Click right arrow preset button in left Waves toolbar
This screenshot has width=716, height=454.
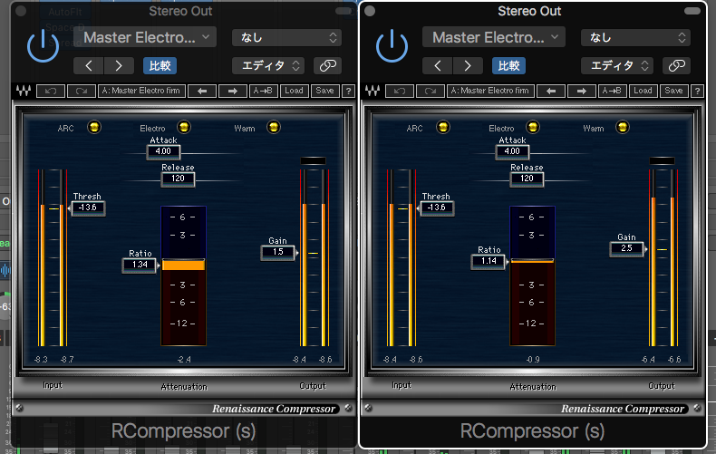point(232,91)
